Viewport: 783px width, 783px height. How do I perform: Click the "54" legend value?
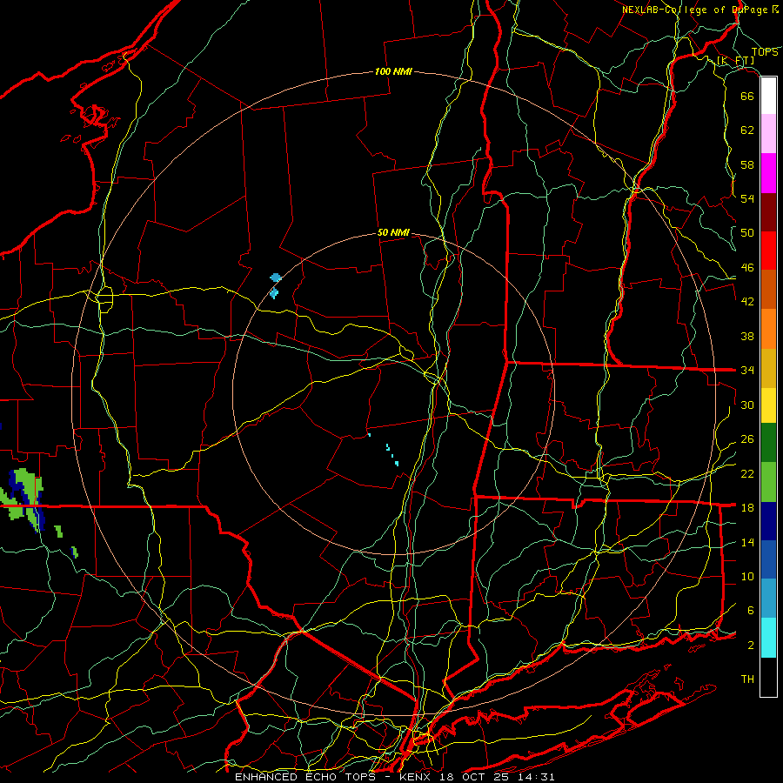(x=747, y=198)
